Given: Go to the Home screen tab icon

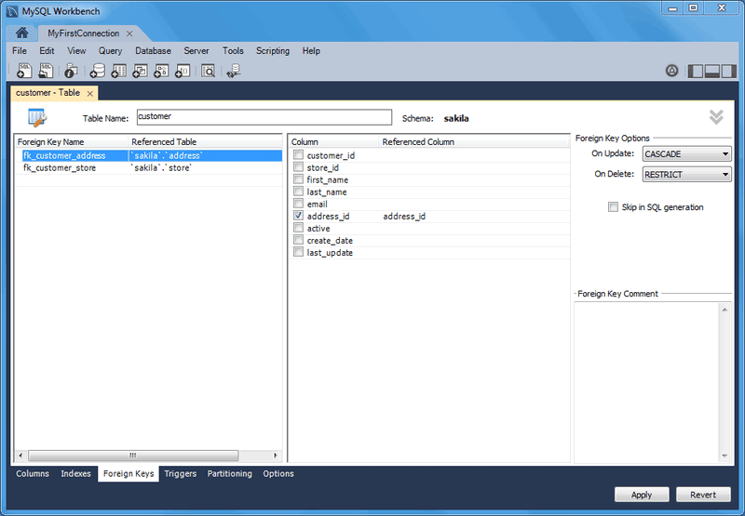Looking at the screenshot, I should [x=21, y=33].
